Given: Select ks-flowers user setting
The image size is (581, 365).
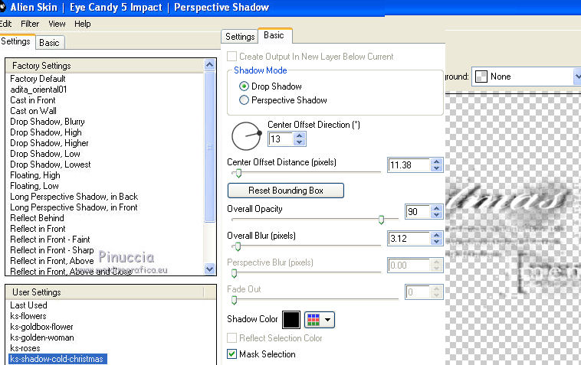Looking at the screenshot, I should (28, 316).
